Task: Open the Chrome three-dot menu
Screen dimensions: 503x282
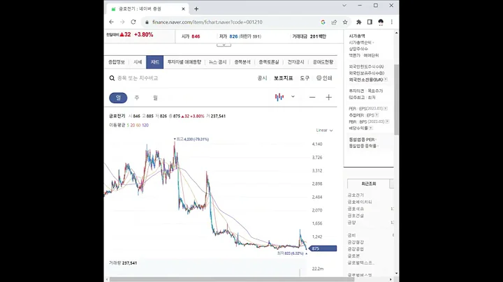Action: tap(392, 22)
